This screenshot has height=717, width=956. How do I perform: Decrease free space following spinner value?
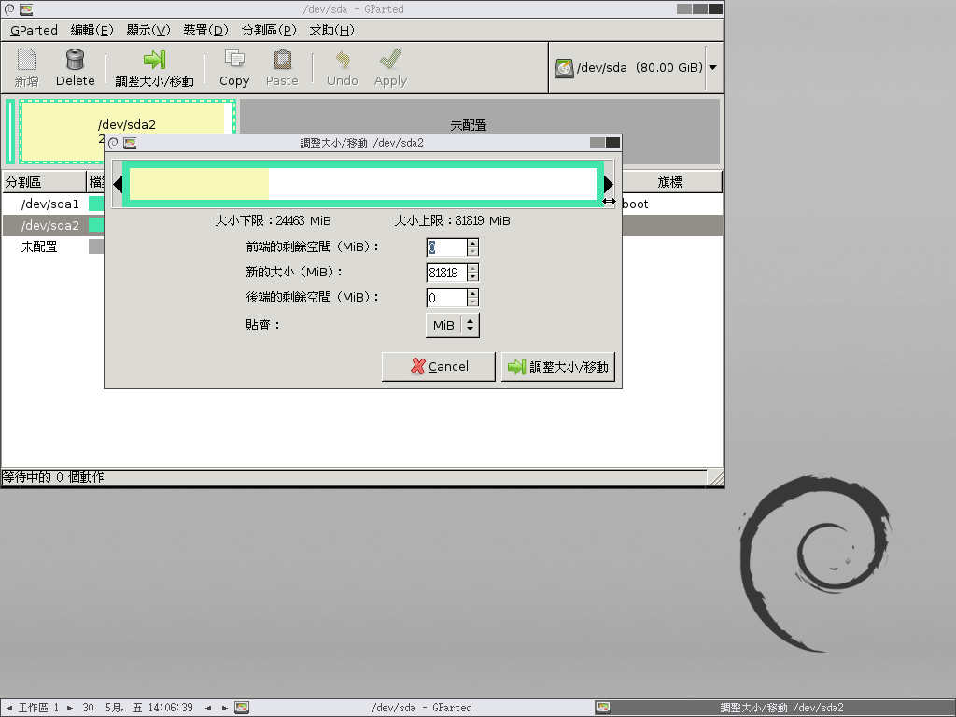472,302
